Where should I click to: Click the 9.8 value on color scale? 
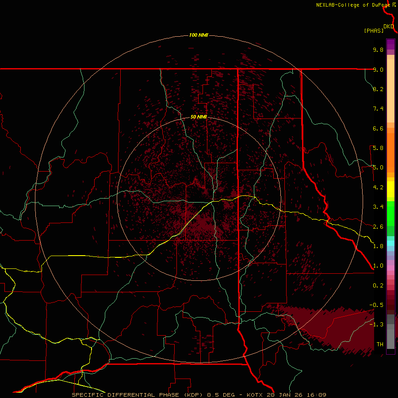tap(378, 50)
